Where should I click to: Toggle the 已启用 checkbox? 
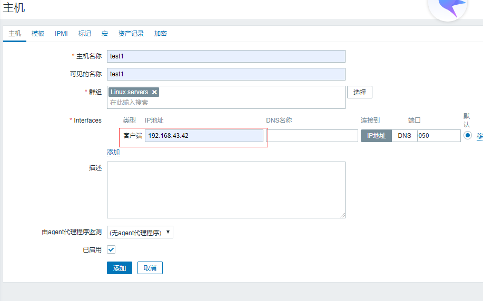tap(111, 249)
